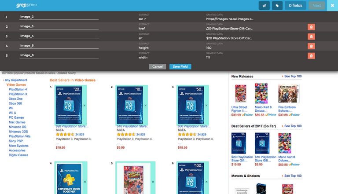Open See Top 100 for New Releases
The image size is (338, 194).
pos(292,77)
